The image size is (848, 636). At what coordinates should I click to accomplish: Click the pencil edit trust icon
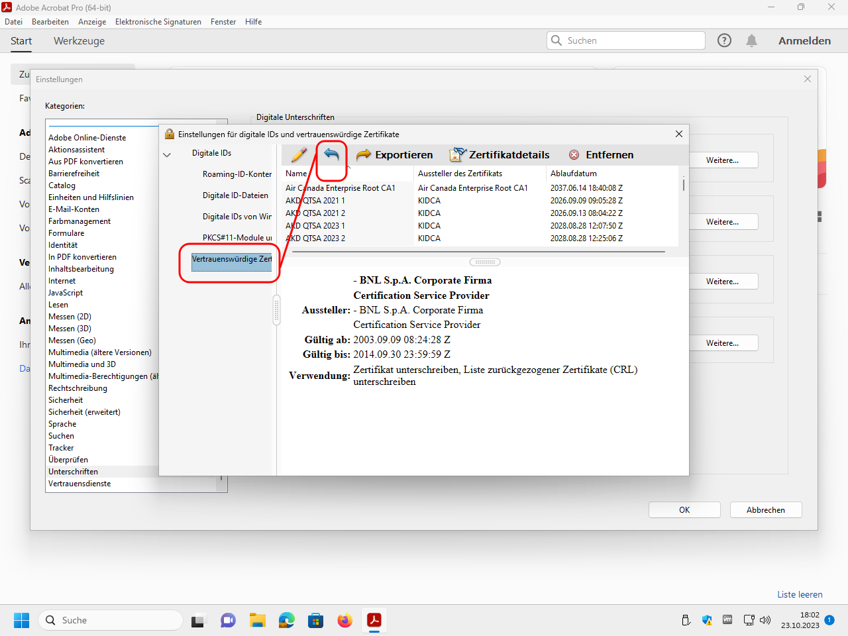coord(299,155)
